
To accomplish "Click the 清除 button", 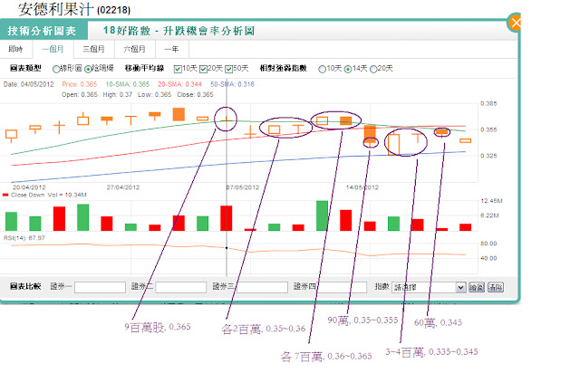I will coord(496,287).
